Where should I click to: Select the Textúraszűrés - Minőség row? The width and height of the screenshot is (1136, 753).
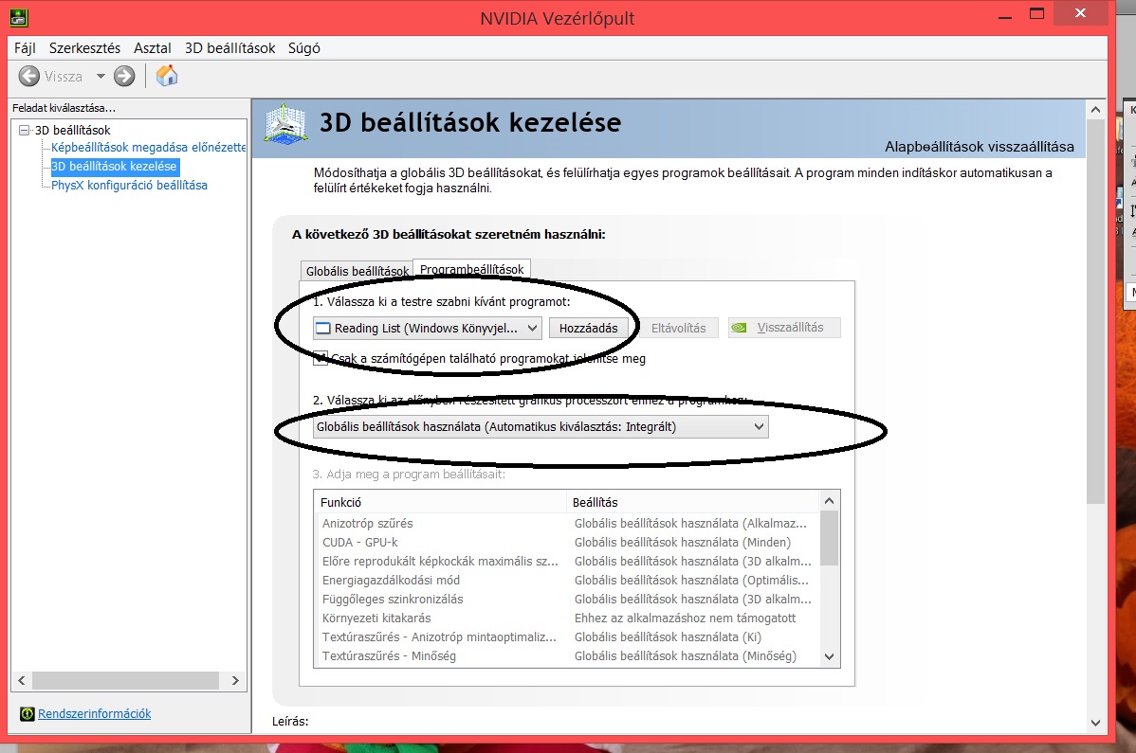point(567,656)
